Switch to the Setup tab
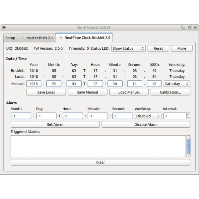 [10, 38]
